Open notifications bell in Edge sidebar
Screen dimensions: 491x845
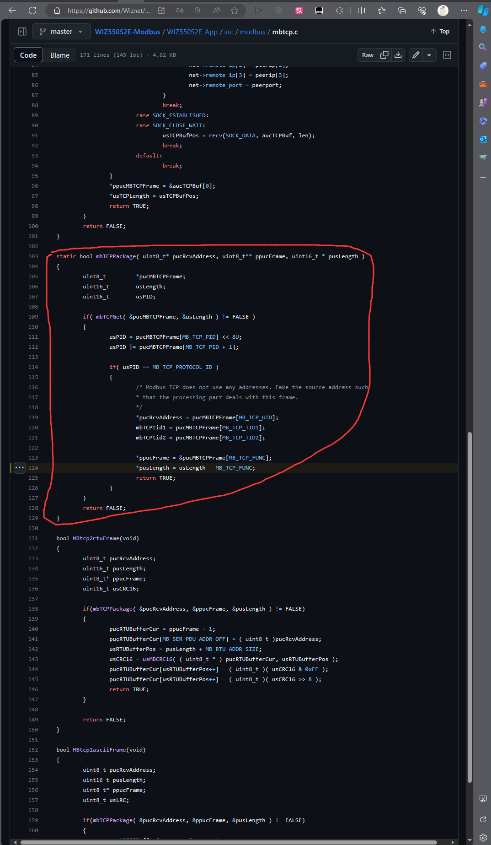click(483, 29)
